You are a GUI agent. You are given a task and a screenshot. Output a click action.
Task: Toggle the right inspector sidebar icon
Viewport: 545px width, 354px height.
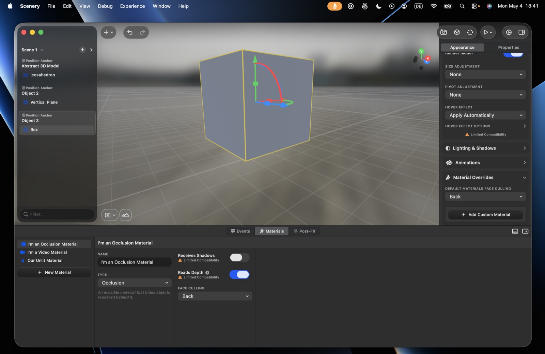coord(521,32)
